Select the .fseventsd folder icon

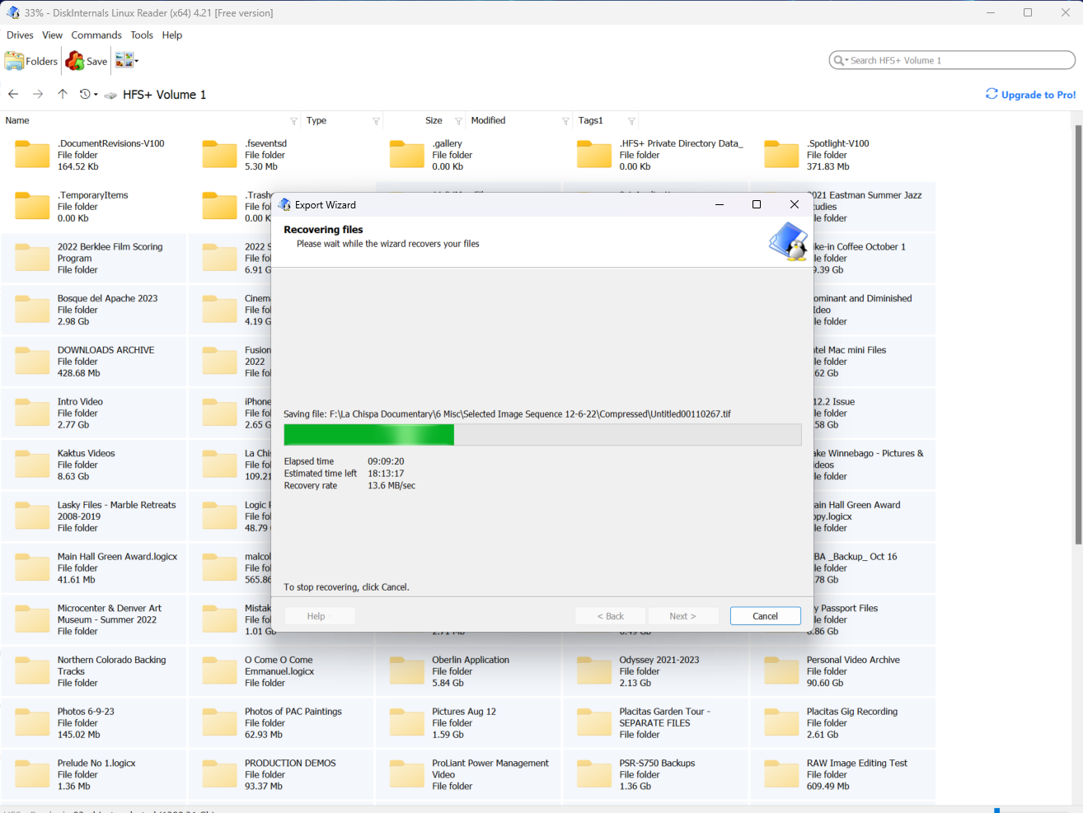(219, 155)
